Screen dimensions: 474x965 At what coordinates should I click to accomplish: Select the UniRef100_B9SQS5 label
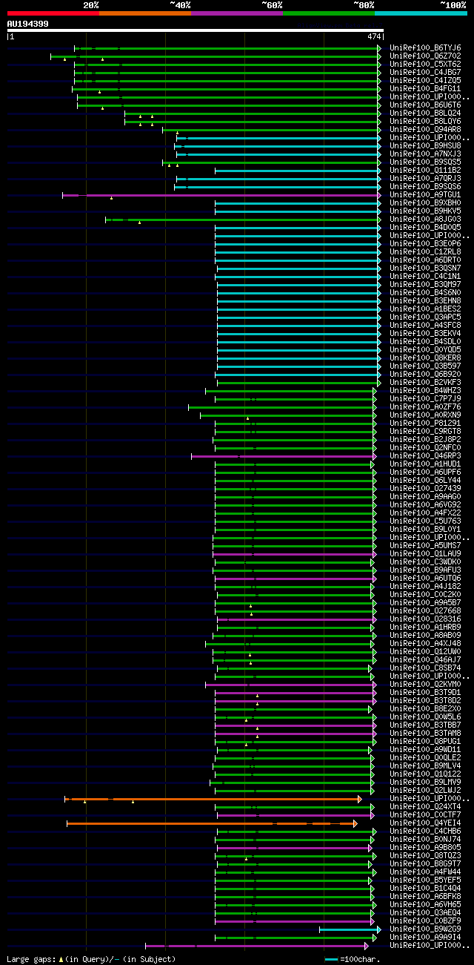coord(425,162)
